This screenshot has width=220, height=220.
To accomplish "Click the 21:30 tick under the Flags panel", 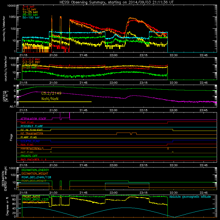I will pyautogui.click(x=53, y=165).
